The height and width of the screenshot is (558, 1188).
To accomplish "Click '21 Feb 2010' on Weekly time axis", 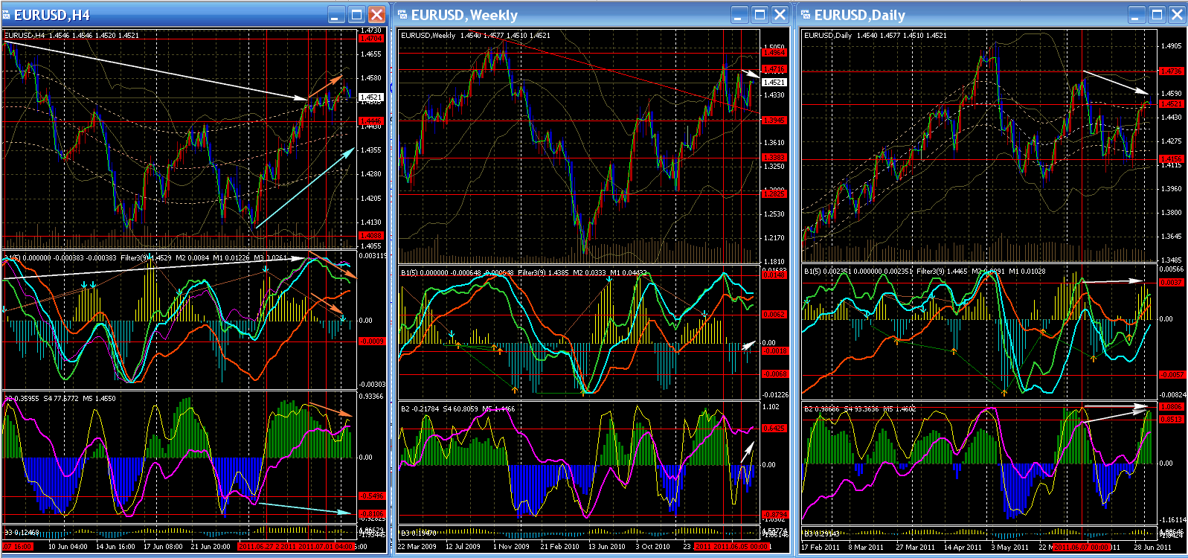I will (559, 546).
